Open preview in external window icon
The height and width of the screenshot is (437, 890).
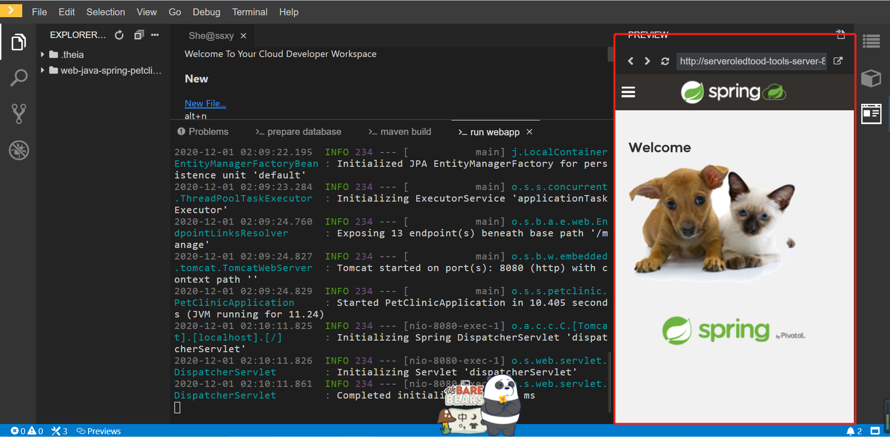click(838, 61)
